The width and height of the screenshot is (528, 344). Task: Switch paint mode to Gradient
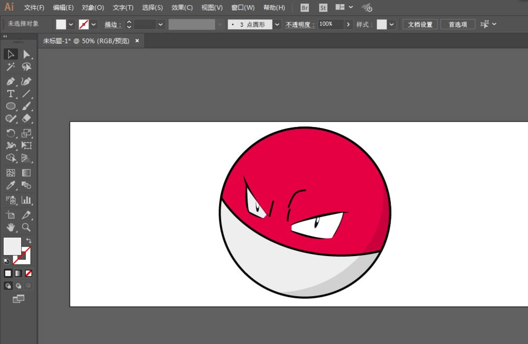coord(18,273)
